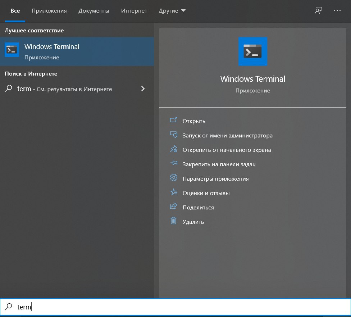Click Удалить to uninstall the app

[193, 222]
